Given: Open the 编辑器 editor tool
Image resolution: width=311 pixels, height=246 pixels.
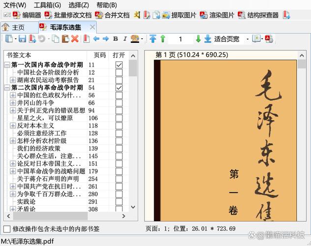Looking at the screenshot, I should 27,15.
